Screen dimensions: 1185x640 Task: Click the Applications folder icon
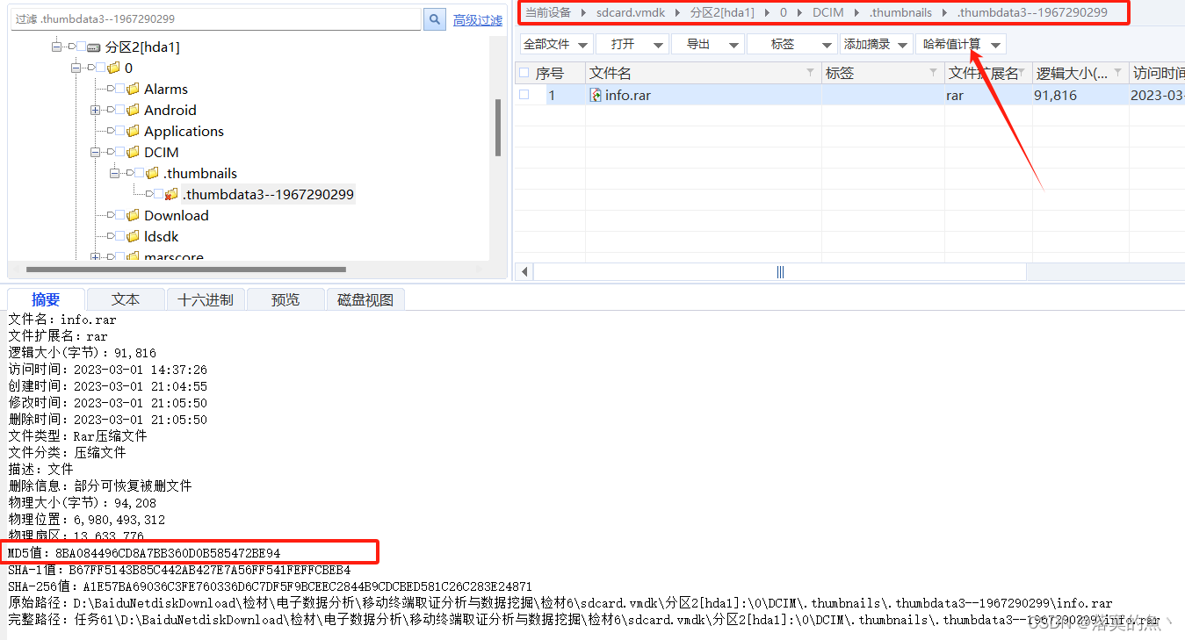coord(134,131)
